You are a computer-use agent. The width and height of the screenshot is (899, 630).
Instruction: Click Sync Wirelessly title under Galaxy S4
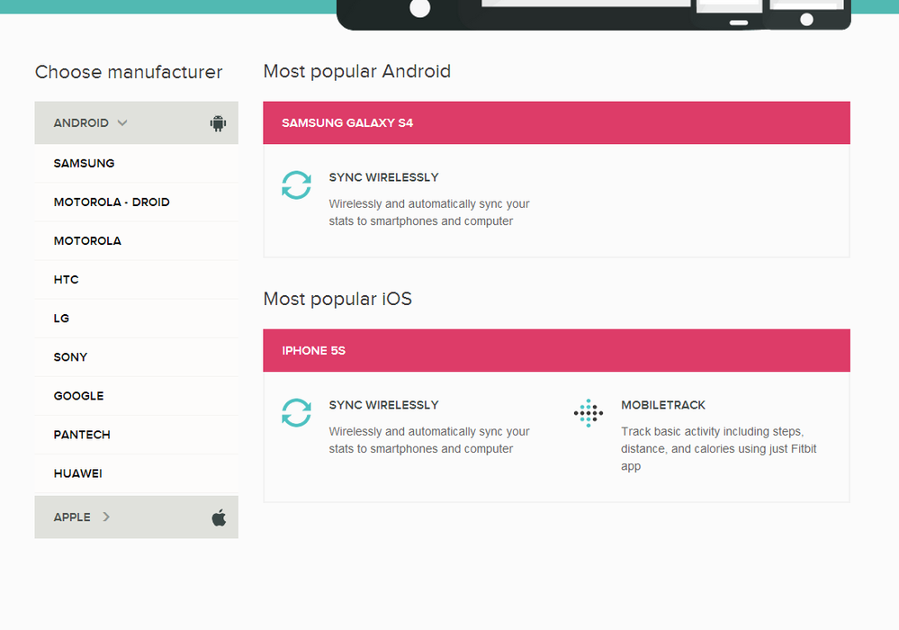[x=383, y=177]
